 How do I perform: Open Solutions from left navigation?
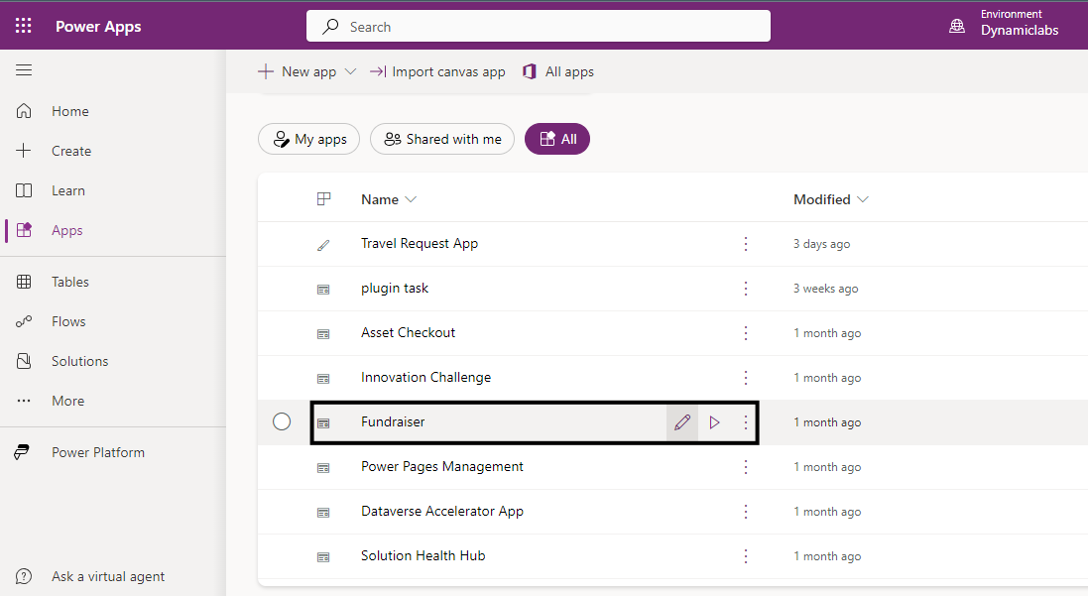click(79, 361)
